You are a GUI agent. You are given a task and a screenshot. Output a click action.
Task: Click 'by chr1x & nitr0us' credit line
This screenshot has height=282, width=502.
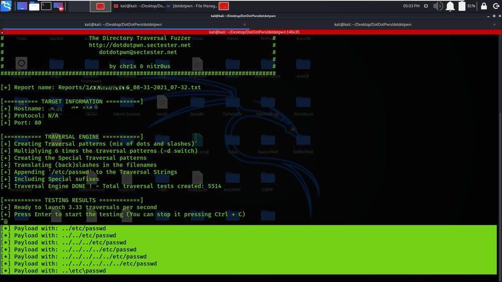140,66
